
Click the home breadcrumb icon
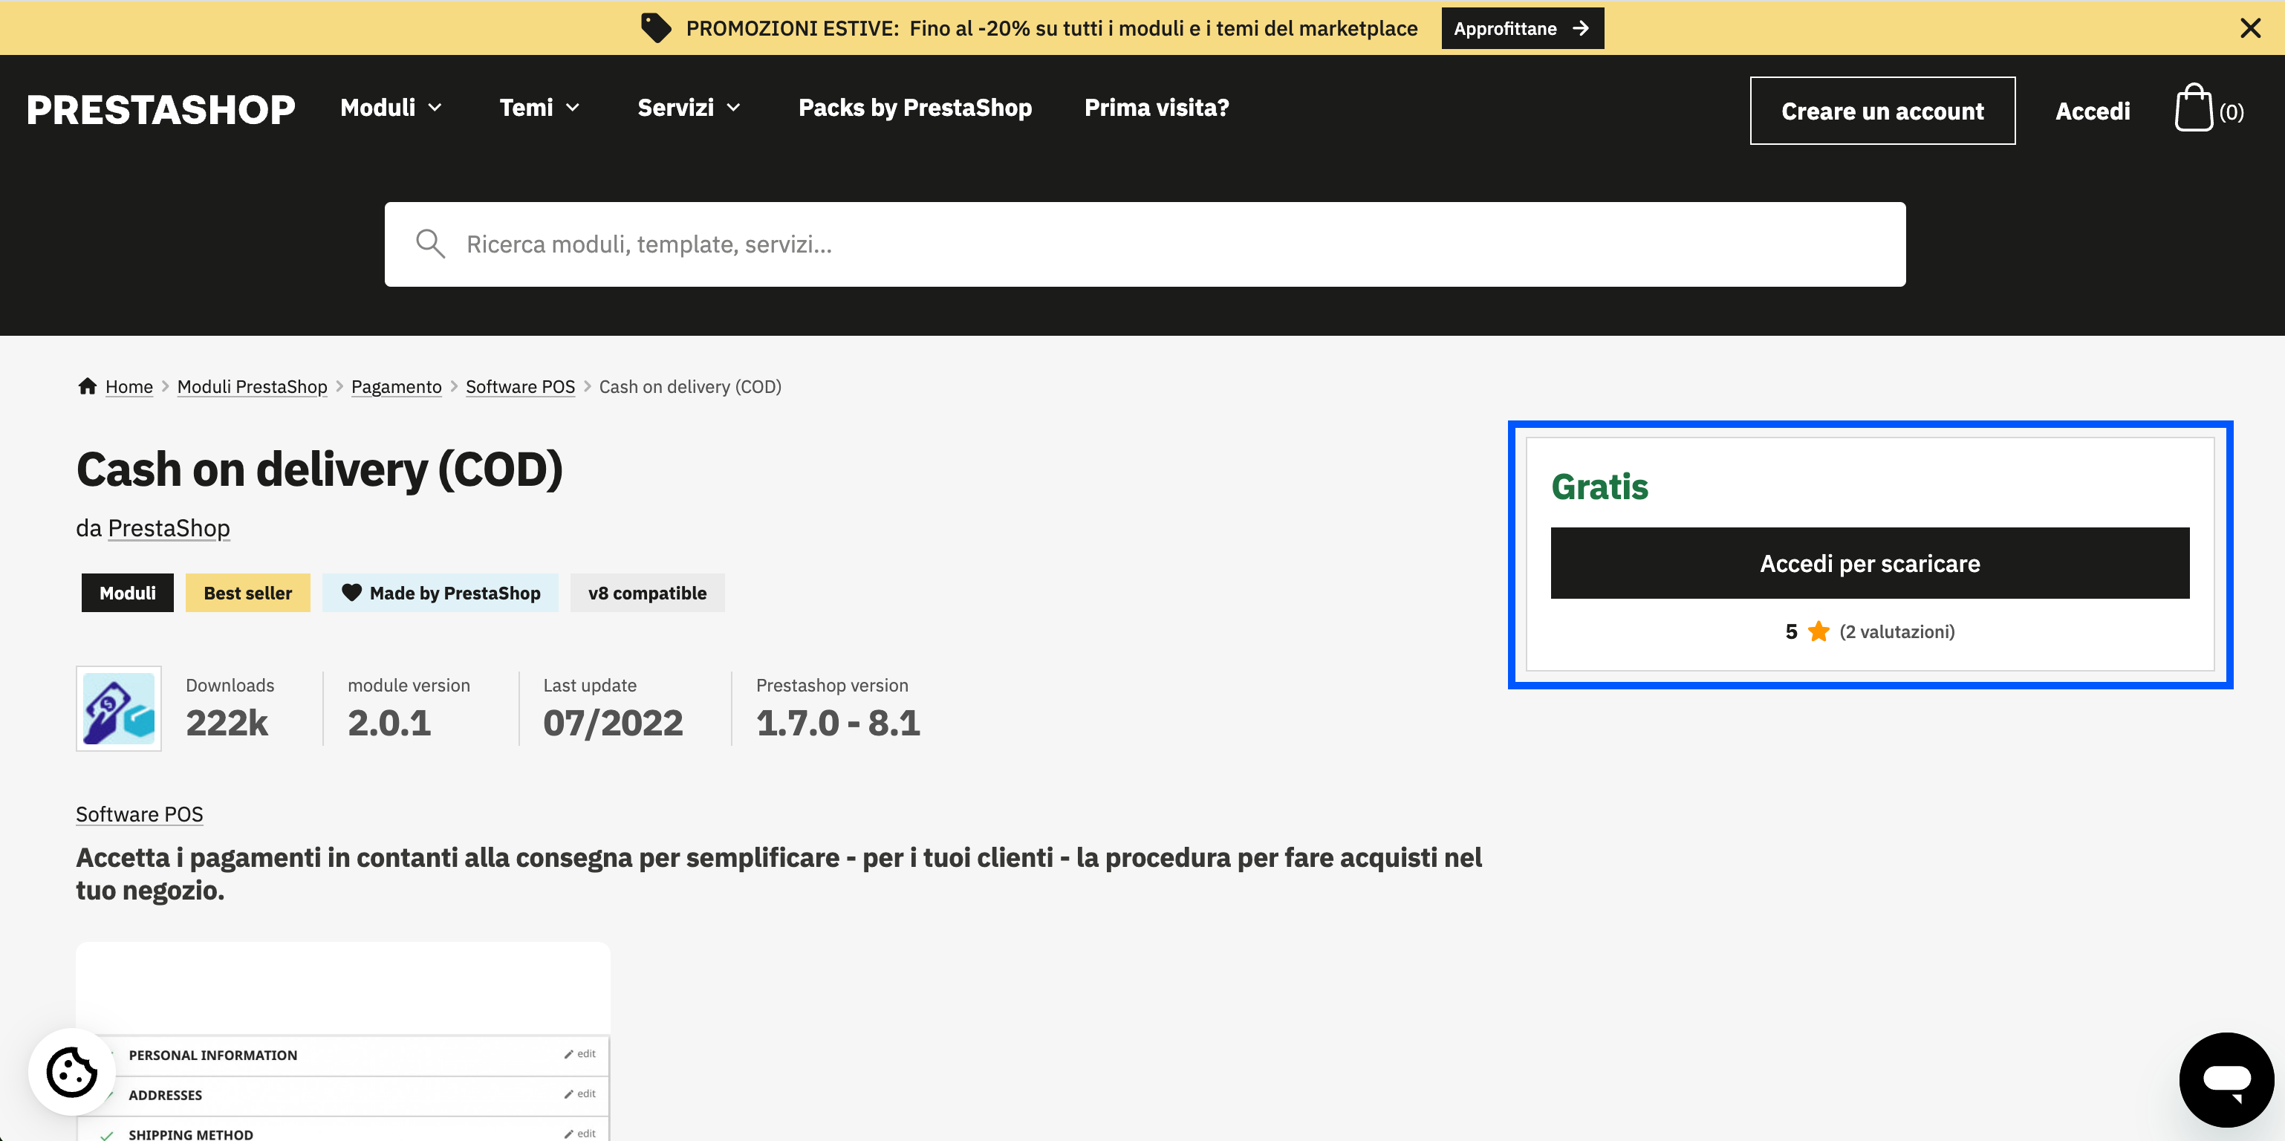click(87, 386)
